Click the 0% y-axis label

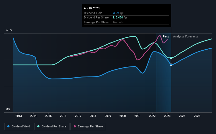click(8, 109)
